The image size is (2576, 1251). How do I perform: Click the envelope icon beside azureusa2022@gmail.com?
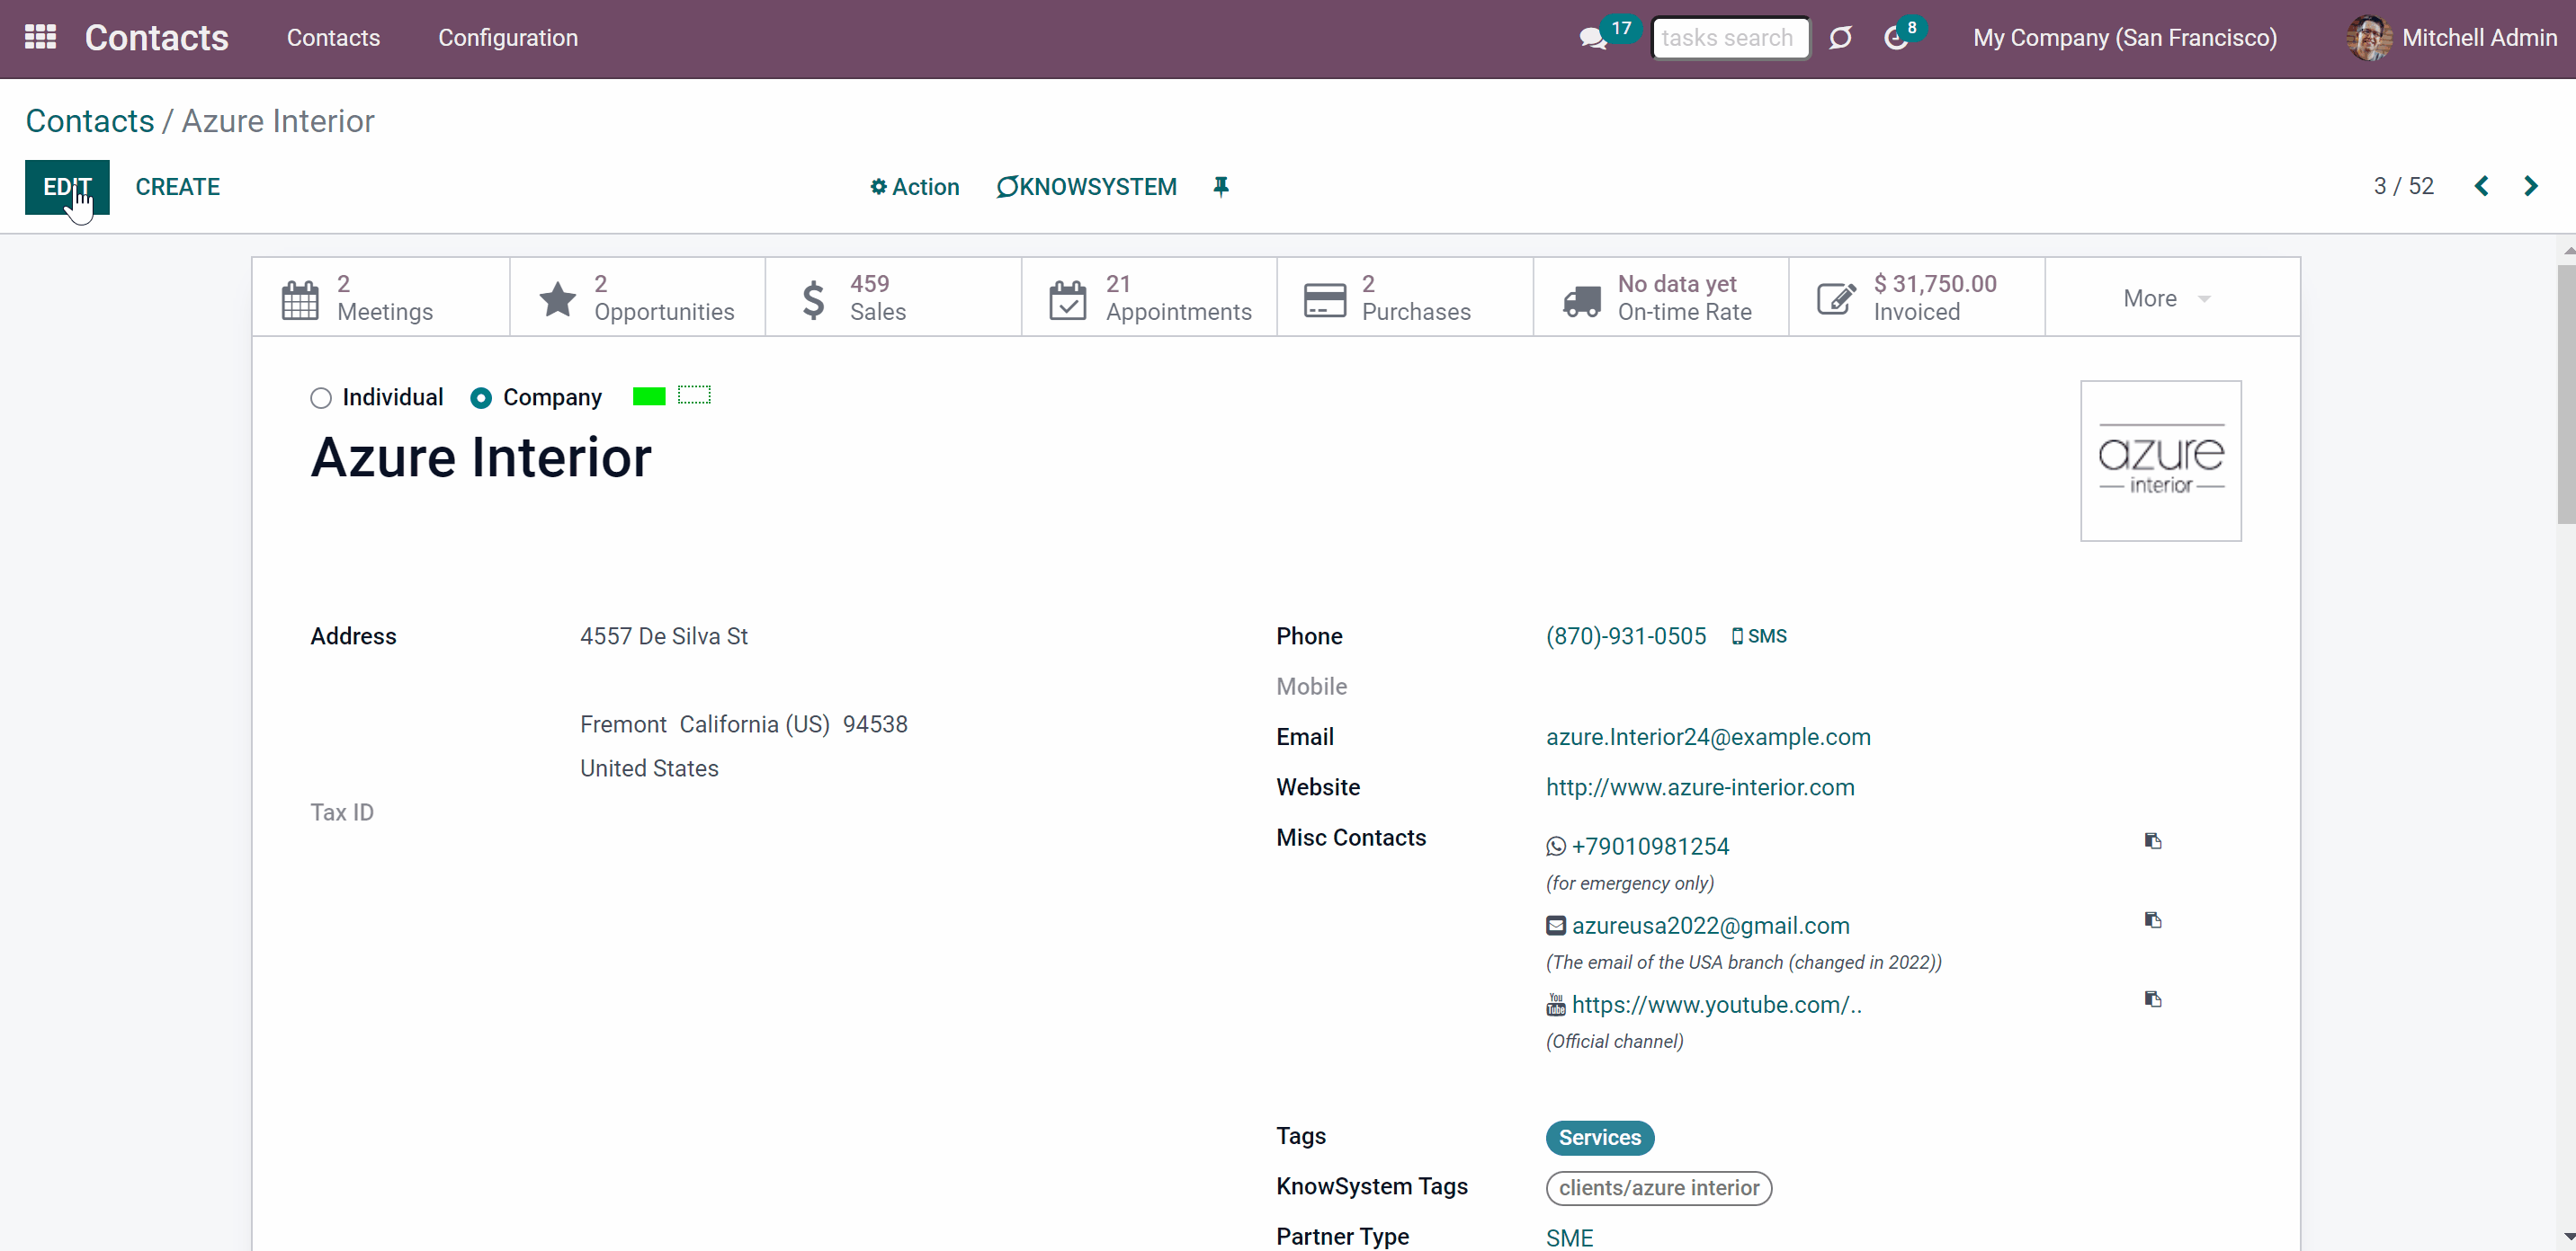[1556, 926]
